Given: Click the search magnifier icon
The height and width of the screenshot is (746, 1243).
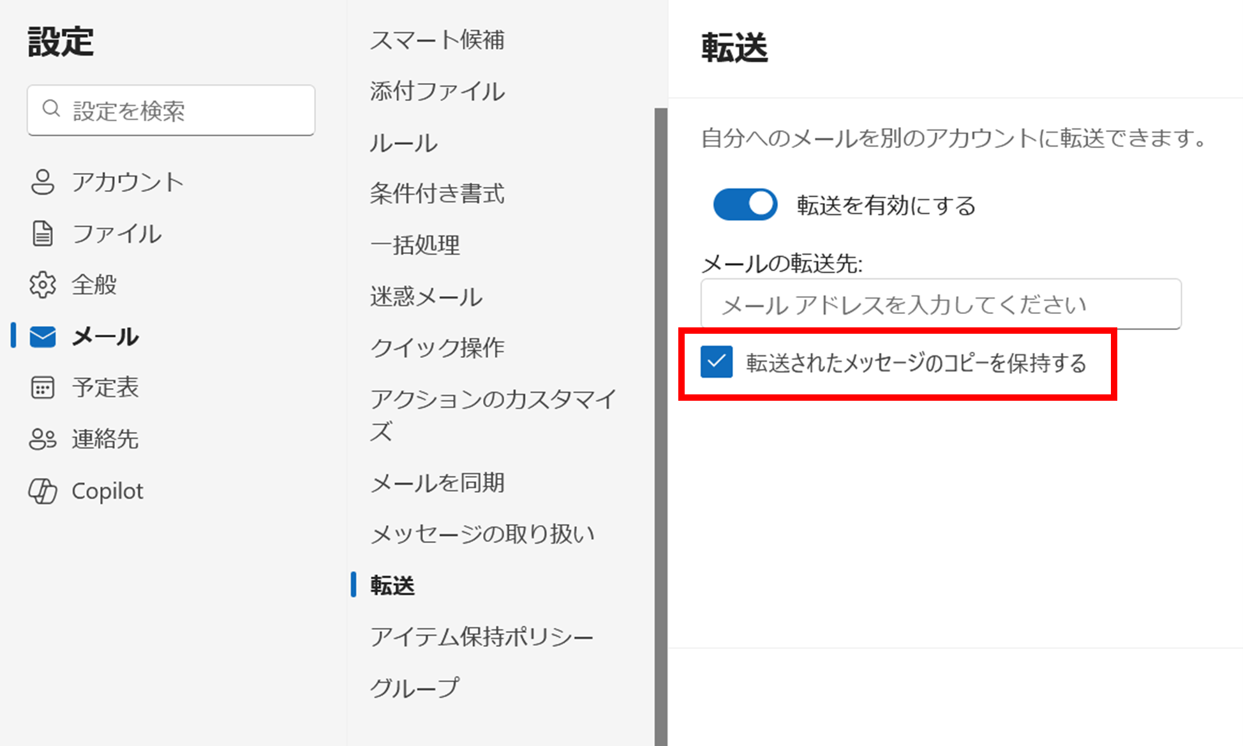Looking at the screenshot, I should pos(51,109).
